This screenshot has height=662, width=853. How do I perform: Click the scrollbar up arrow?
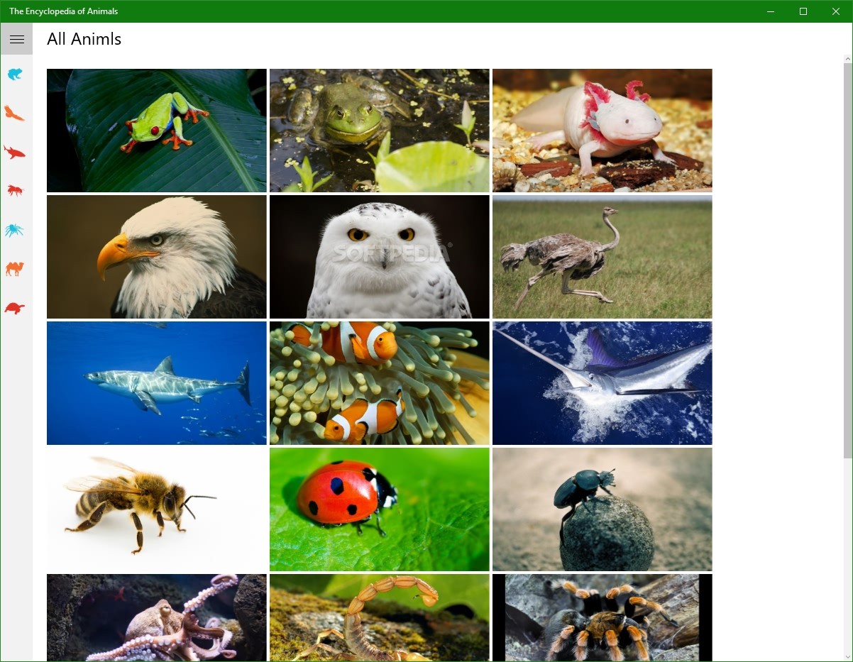pyautogui.click(x=848, y=58)
